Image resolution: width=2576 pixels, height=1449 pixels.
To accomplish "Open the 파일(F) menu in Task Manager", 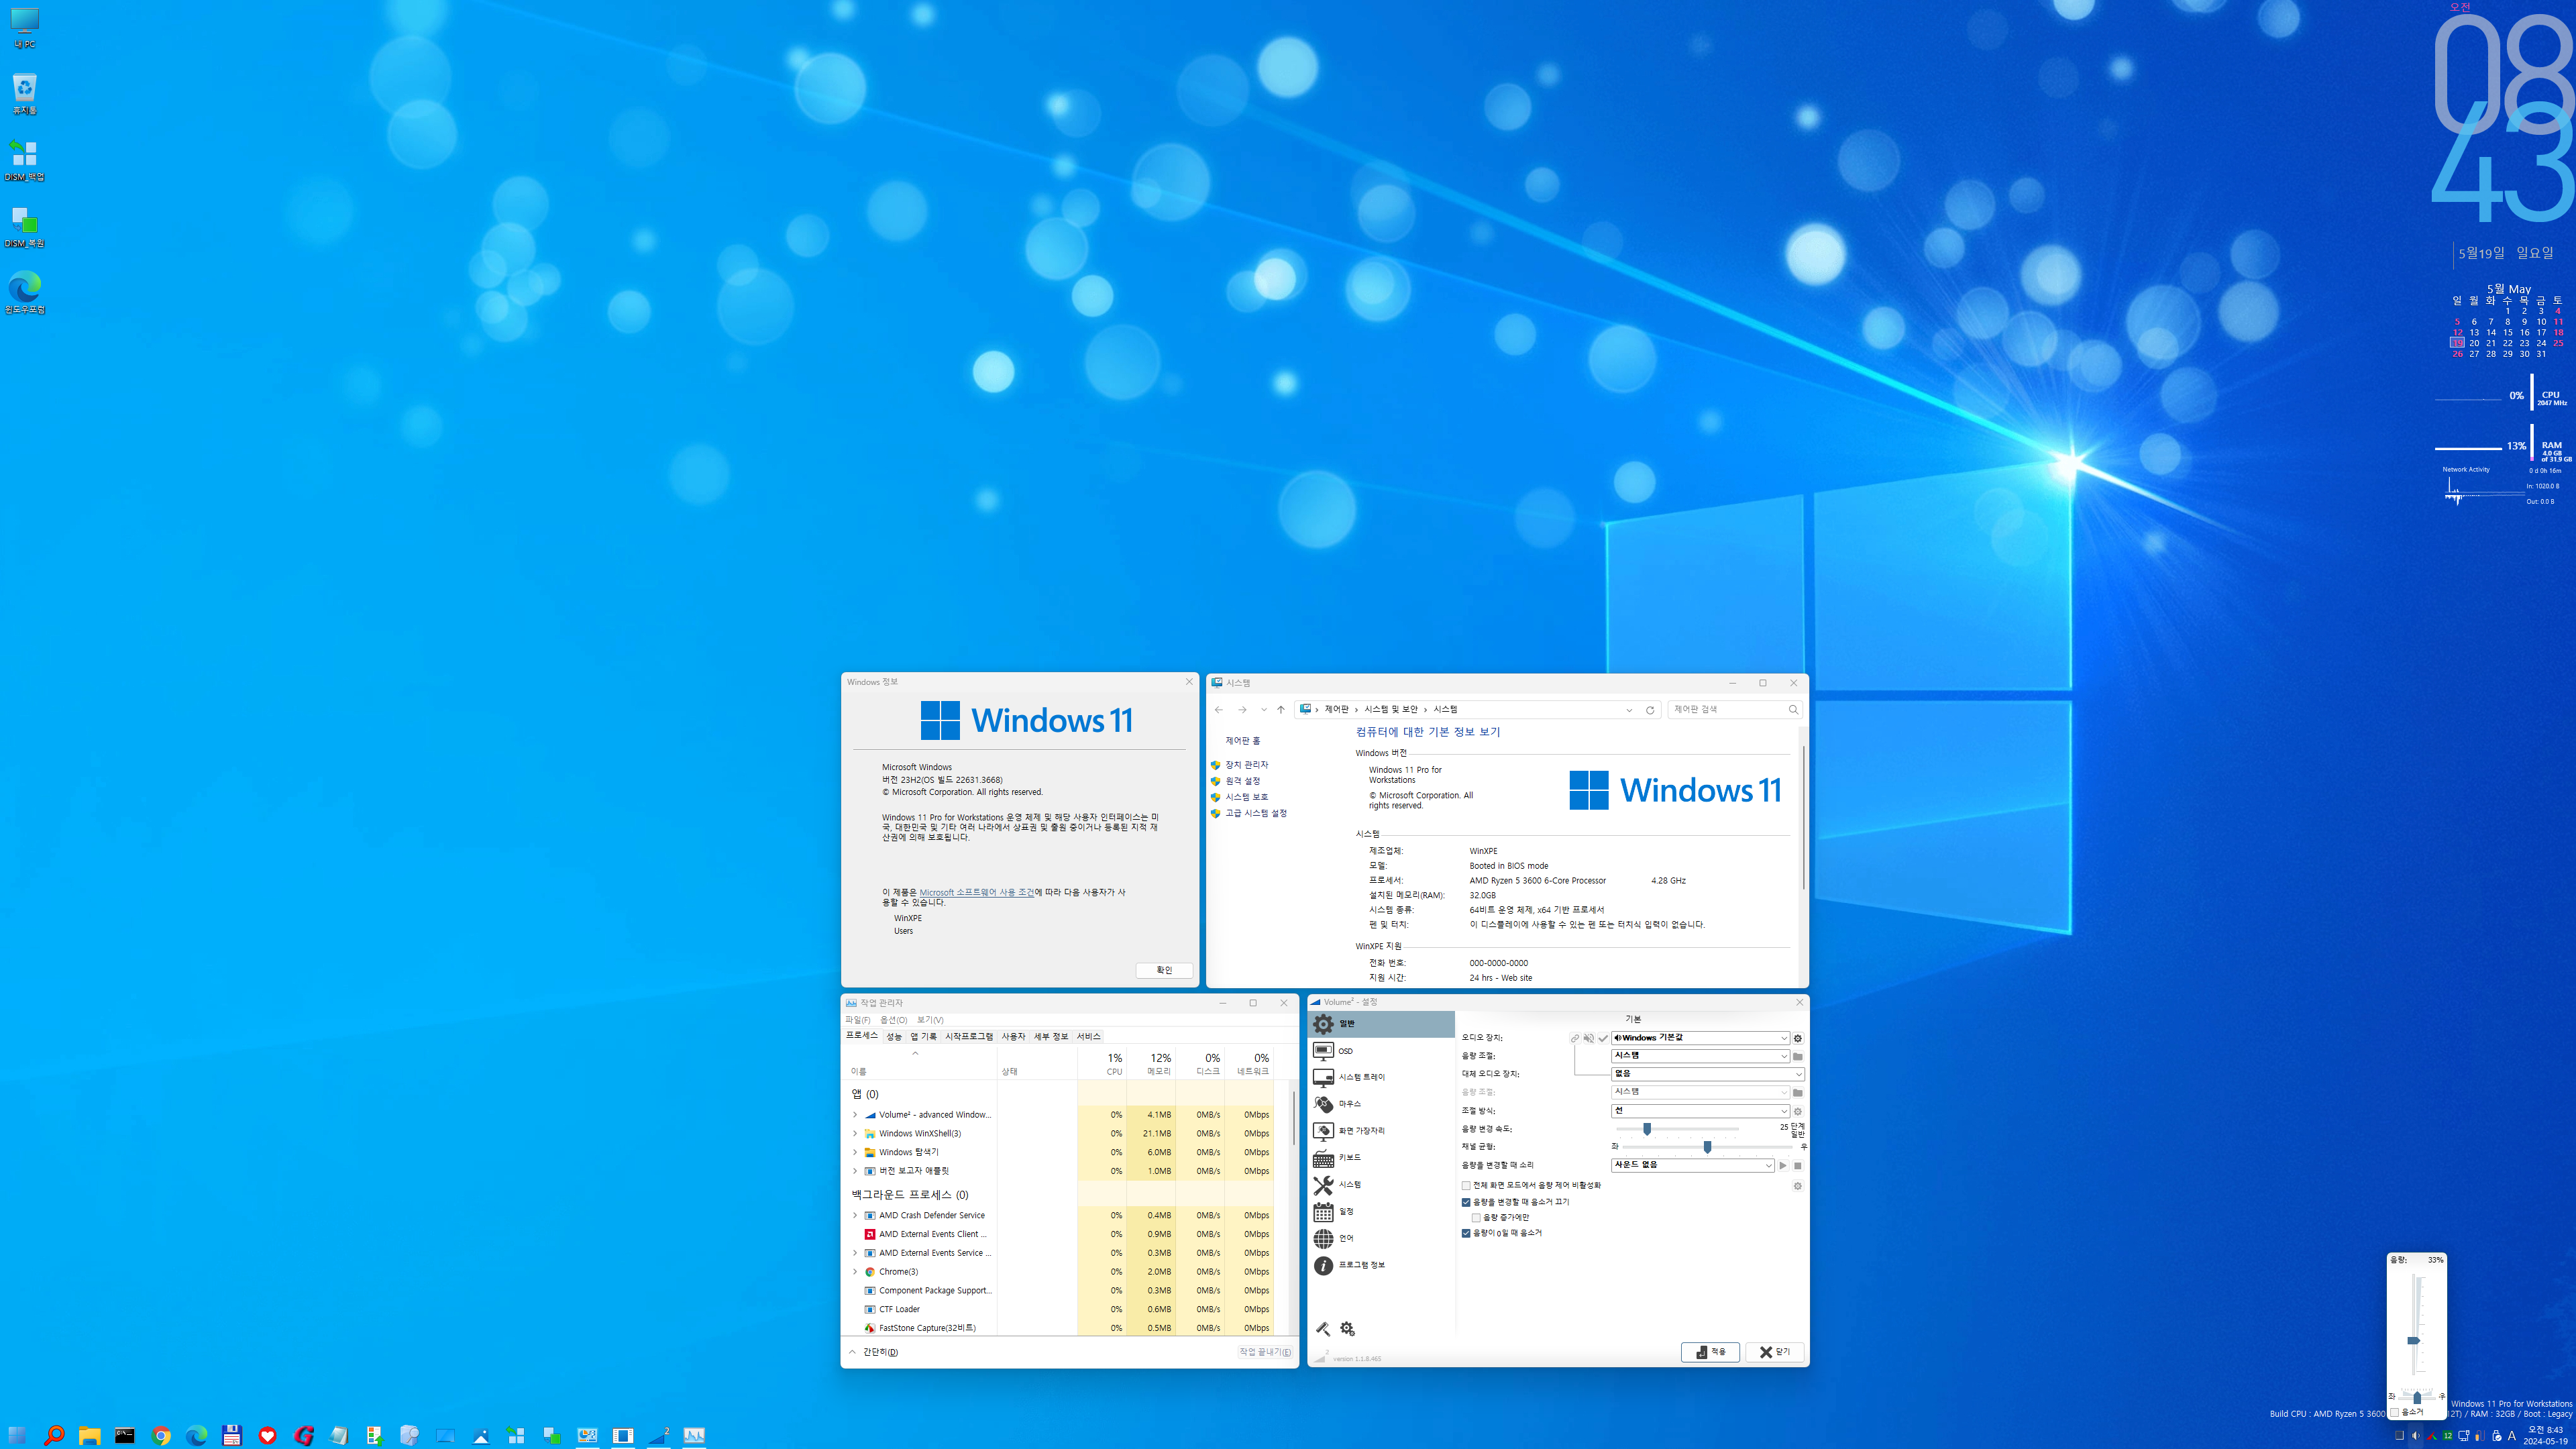I will click(858, 1020).
